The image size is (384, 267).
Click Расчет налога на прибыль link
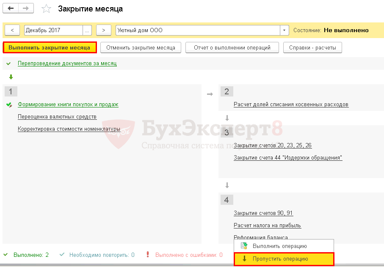click(267, 226)
